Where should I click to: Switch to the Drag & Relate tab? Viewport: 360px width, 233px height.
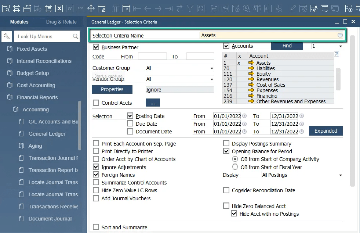pyautogui.click(x=61, y=22)
